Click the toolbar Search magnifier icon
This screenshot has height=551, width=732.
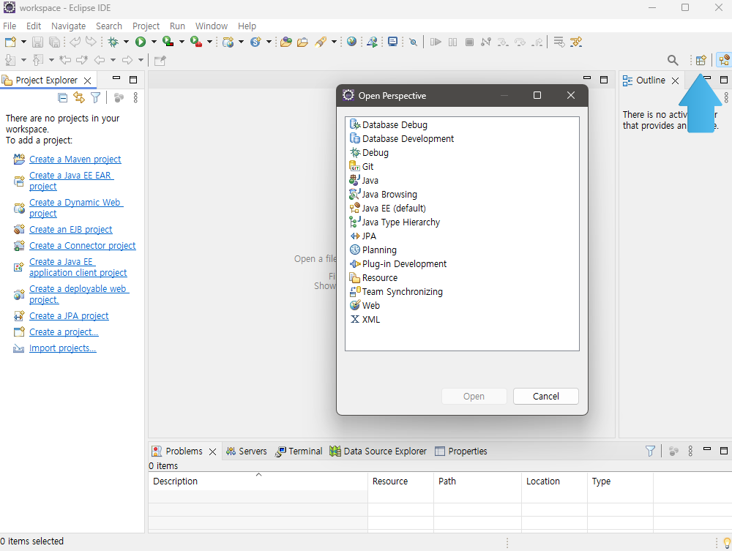(673, 60)
